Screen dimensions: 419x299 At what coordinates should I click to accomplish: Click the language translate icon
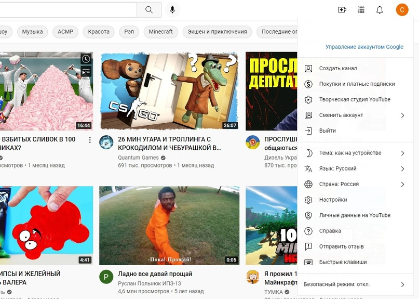(x=308, y=168)
